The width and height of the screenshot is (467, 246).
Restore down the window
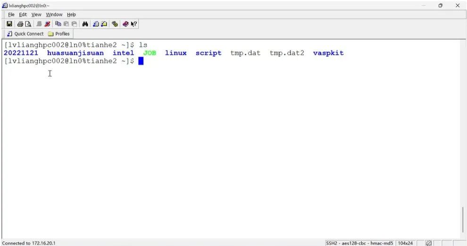pyautogui.click(x=440, y=5)
